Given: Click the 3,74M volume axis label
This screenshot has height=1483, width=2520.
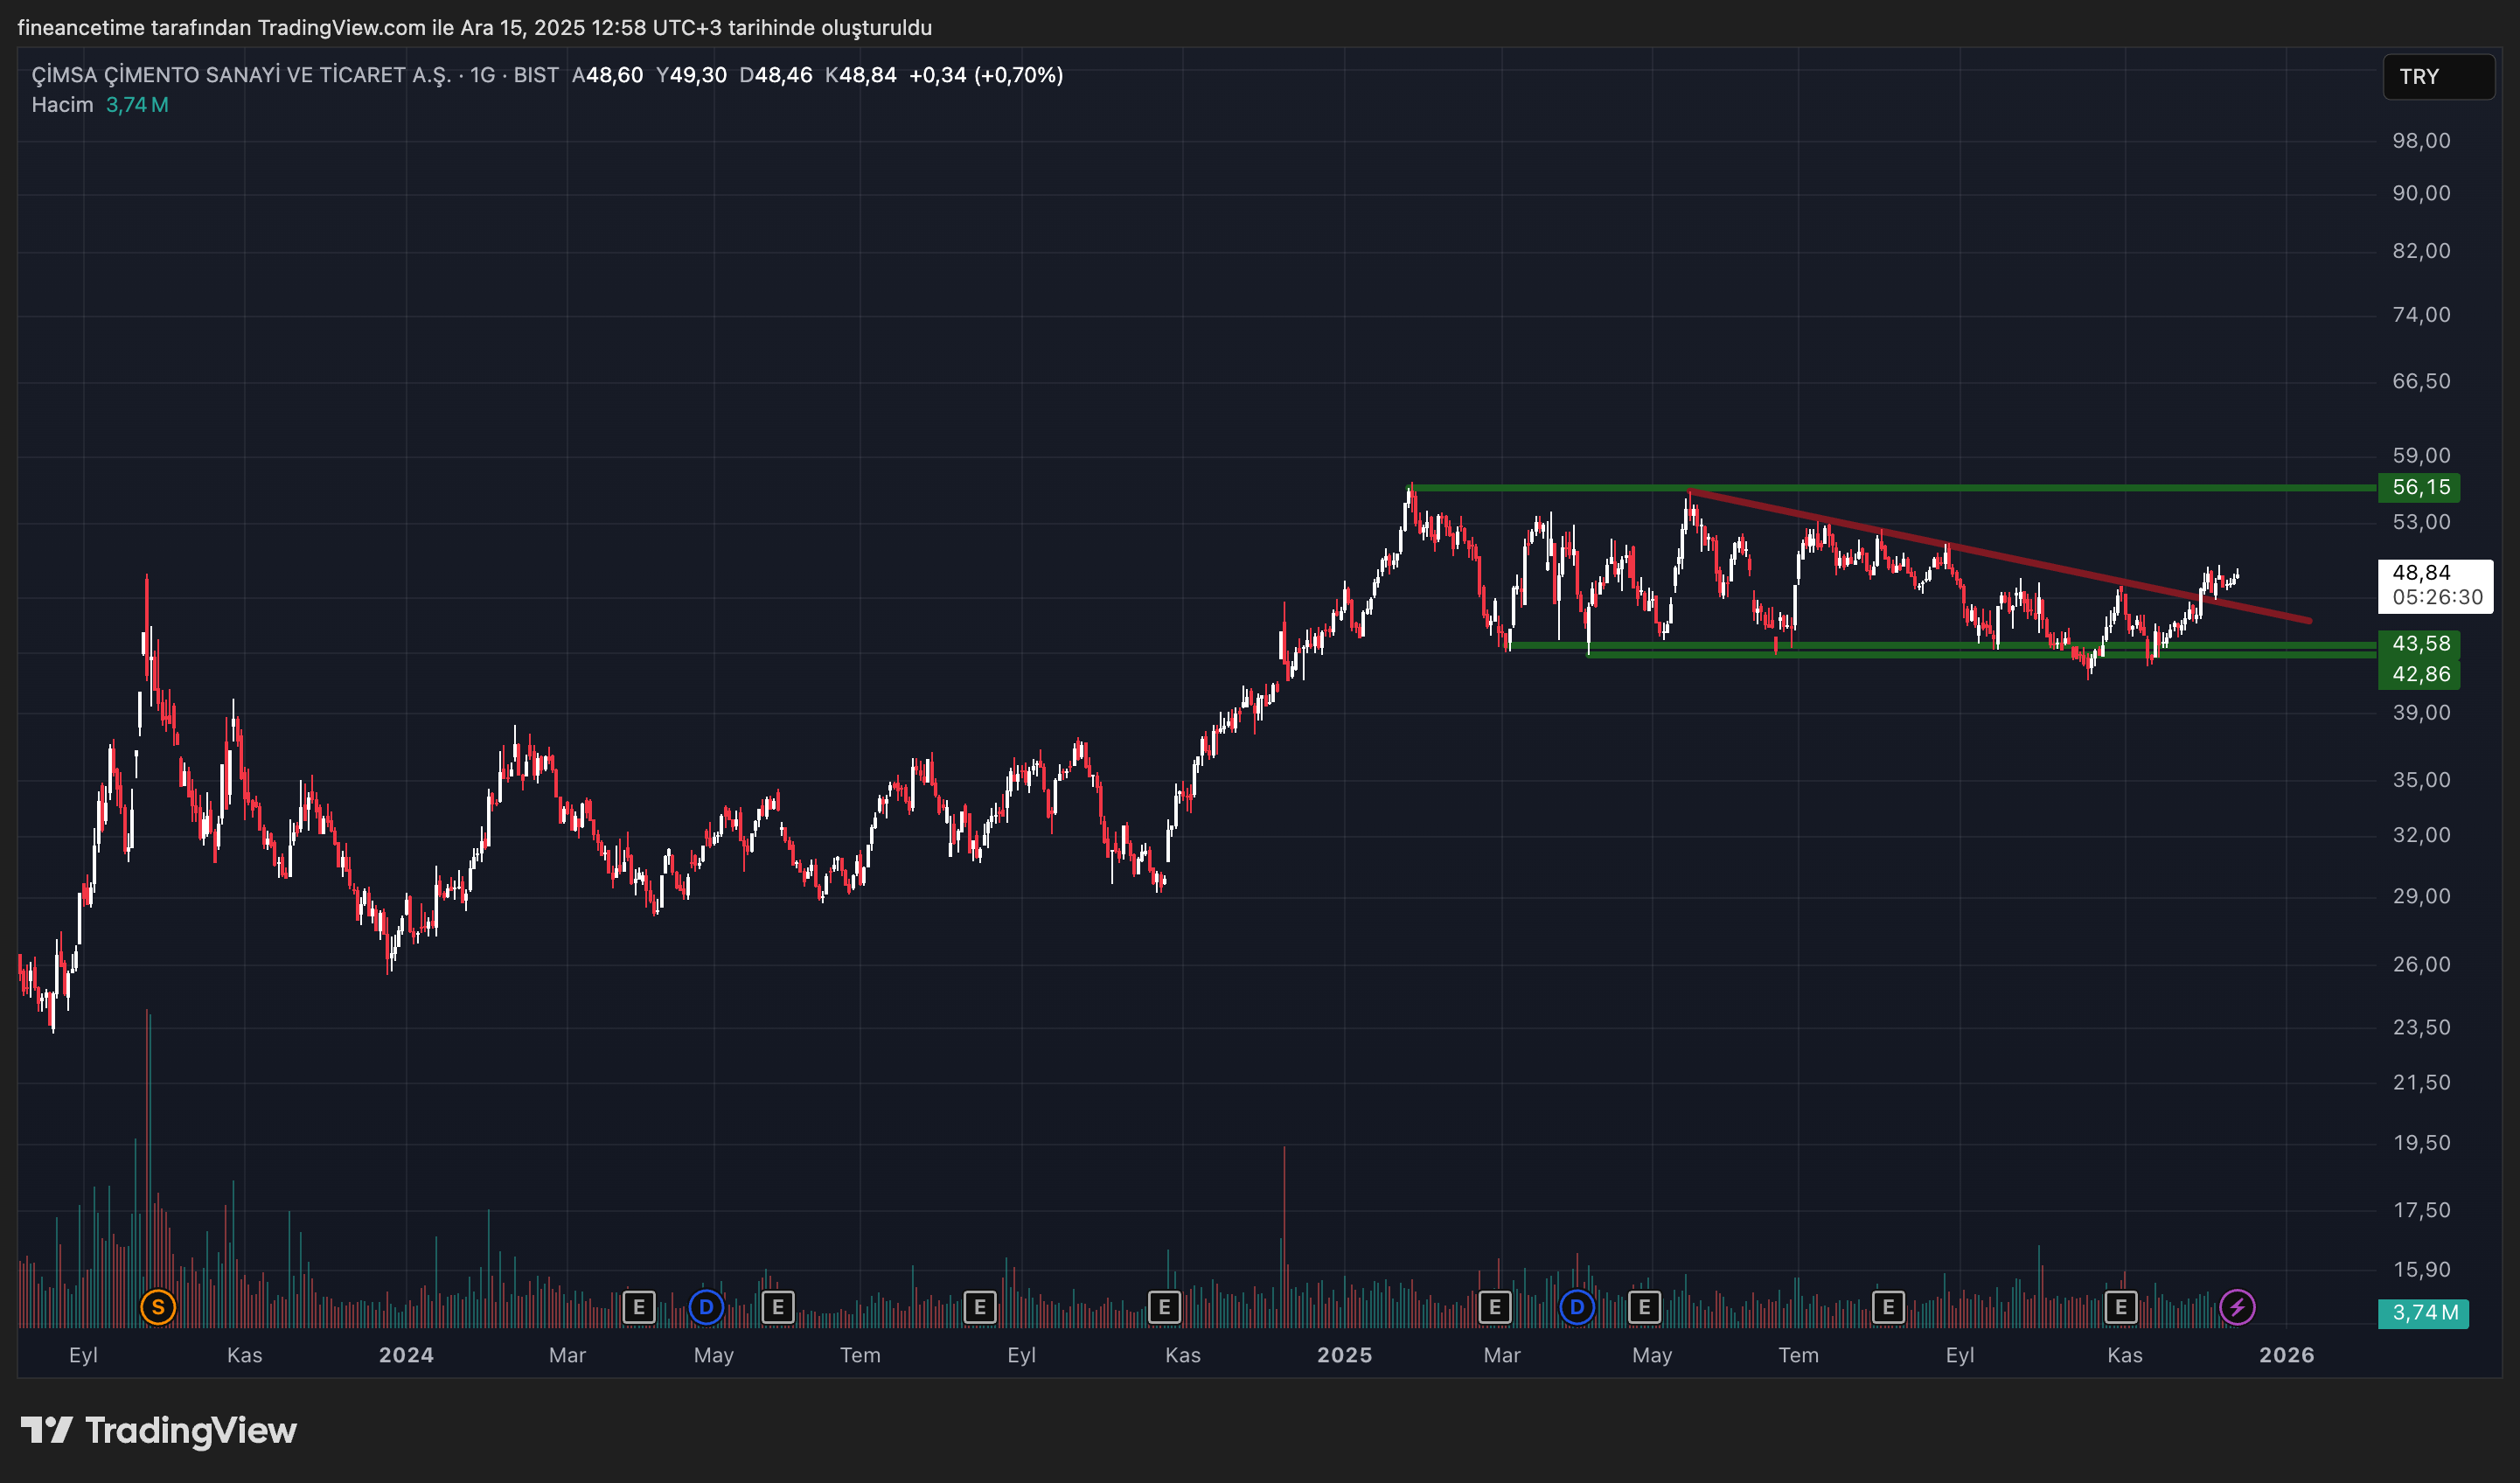Looking at the screenshot, I should pos(2423,1312).
